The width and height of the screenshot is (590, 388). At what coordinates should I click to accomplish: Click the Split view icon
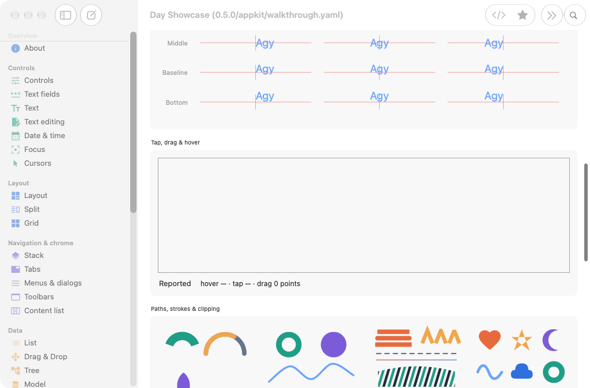[16, 210]
